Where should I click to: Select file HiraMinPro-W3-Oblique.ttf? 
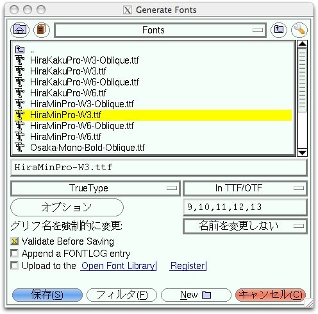82,104
